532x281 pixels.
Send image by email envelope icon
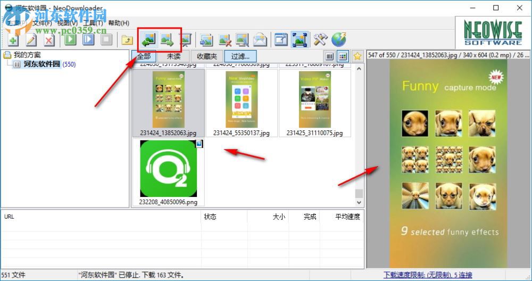click(260, 40)
